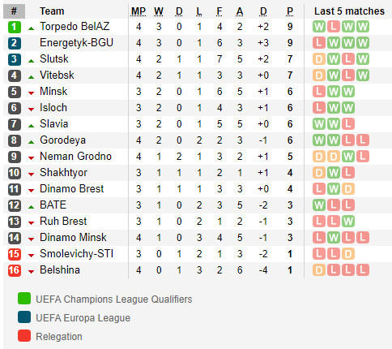Click the W wins column header
Viewport: 392px width, 349px height.
point(159,11)
